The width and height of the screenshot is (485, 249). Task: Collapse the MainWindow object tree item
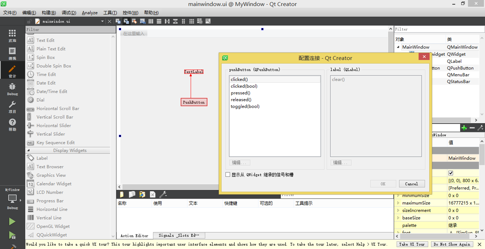pos(398,47)
